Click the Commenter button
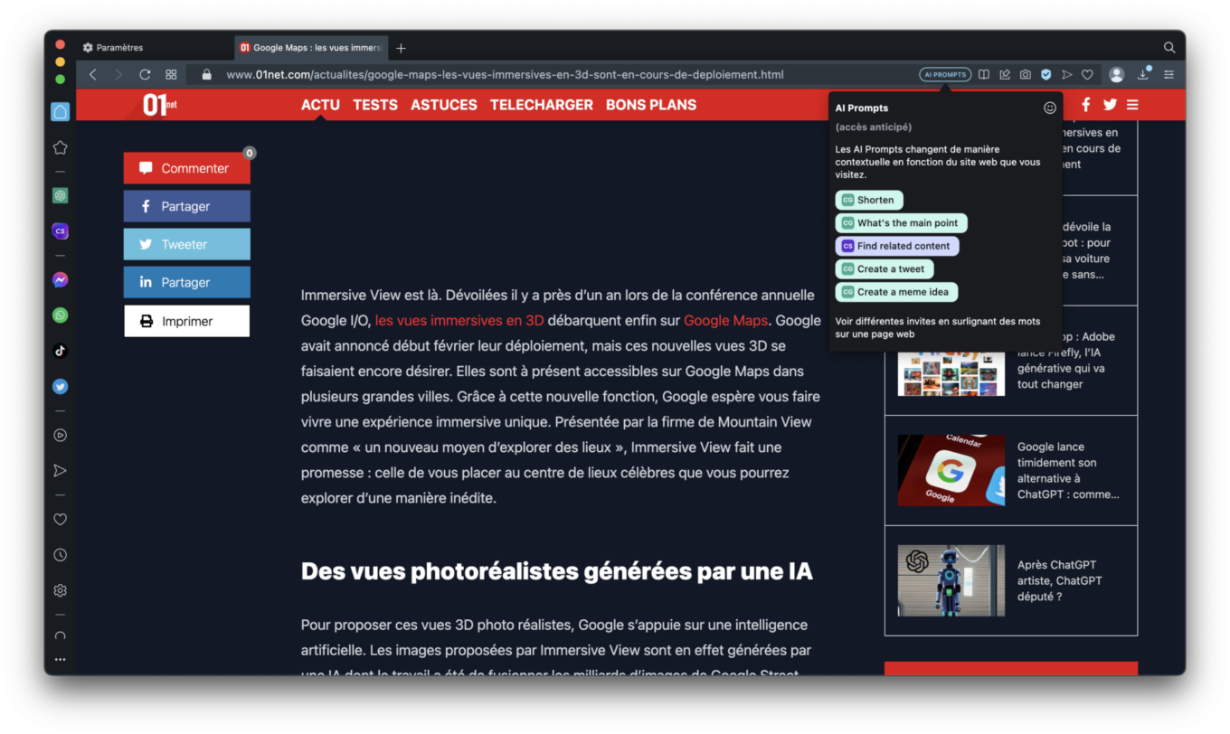 [187, 168]
